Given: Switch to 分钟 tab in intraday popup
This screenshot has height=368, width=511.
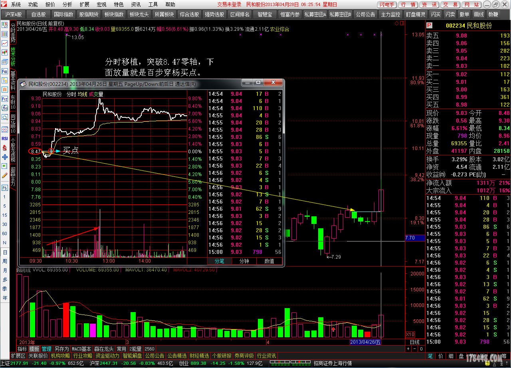Looking at the screenshot, I should pos(244,261).
